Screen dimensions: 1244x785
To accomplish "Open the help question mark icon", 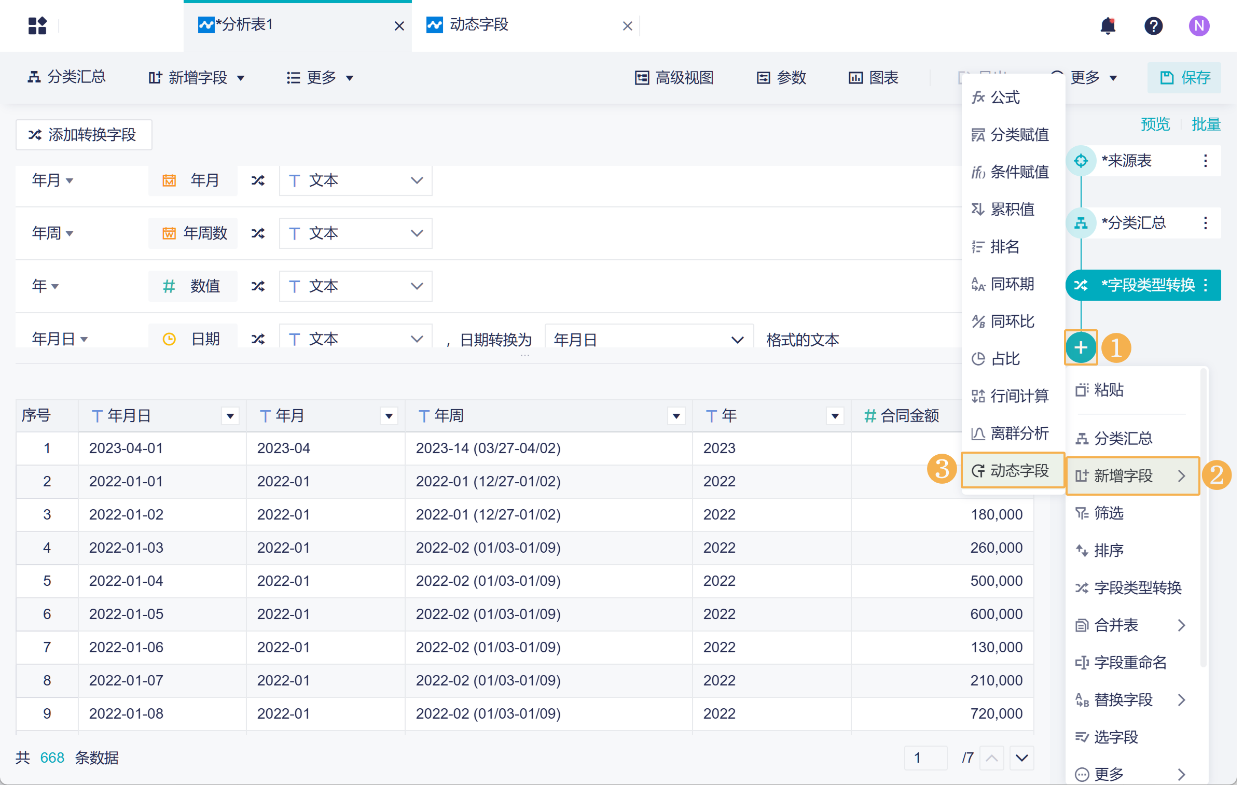I will click(1153, 25).
